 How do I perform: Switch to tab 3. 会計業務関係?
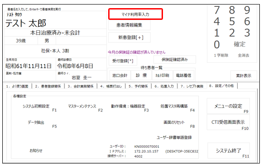coord(81,86)
